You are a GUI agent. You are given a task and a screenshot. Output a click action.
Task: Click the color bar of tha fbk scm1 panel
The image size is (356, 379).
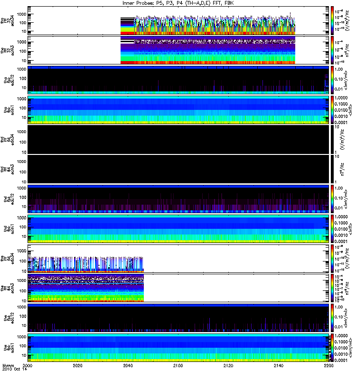tap(332, 110)
